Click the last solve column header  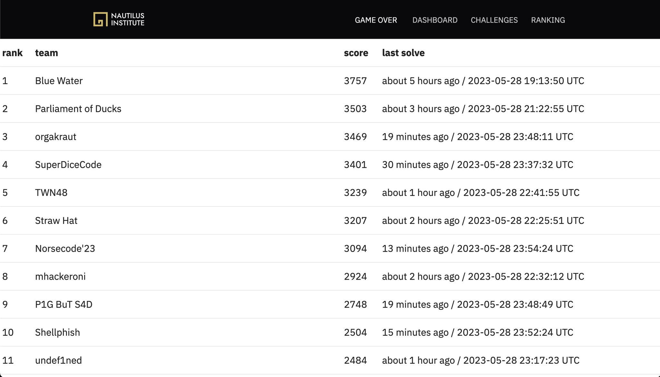(403, 53)
